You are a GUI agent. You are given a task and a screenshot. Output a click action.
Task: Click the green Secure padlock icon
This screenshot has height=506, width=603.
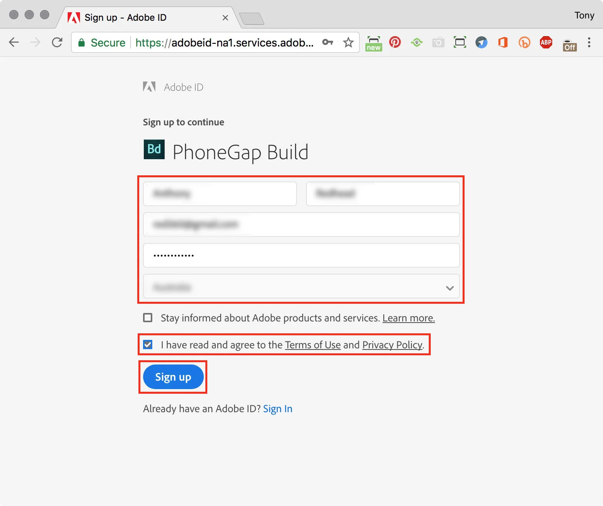[81, 43]
